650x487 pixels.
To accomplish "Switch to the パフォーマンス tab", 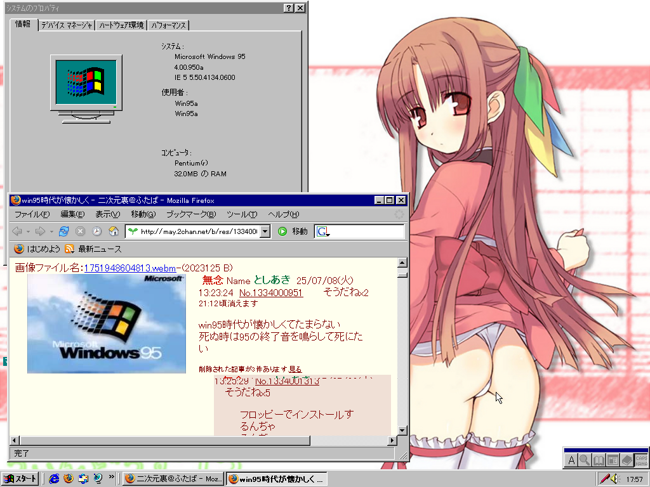I will pyautogui.click(x=168, y=25).
